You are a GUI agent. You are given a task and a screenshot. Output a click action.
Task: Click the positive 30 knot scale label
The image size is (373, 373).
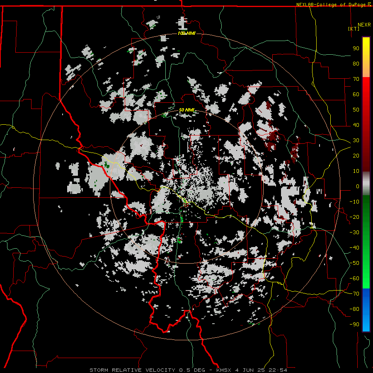(x=356, y=140)
